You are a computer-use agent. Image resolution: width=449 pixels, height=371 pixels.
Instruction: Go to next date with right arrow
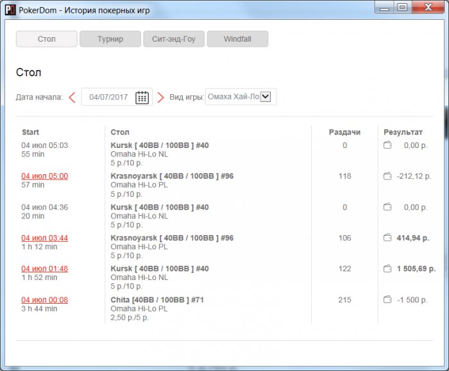[160, 97]
